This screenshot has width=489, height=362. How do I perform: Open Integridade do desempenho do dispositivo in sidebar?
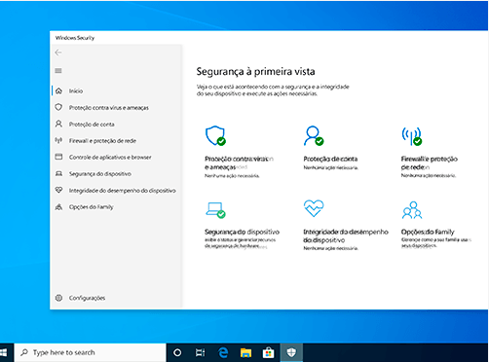123,191
